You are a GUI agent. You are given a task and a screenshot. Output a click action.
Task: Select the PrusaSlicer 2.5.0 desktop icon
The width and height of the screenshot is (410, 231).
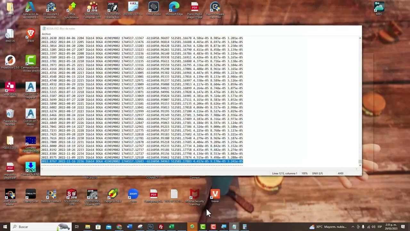(x=10, y=63)
